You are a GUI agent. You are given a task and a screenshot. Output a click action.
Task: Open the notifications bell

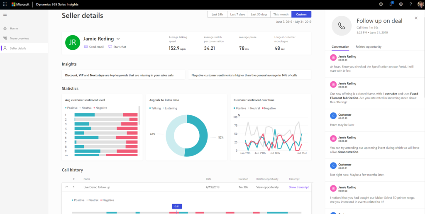pos(391,4)
